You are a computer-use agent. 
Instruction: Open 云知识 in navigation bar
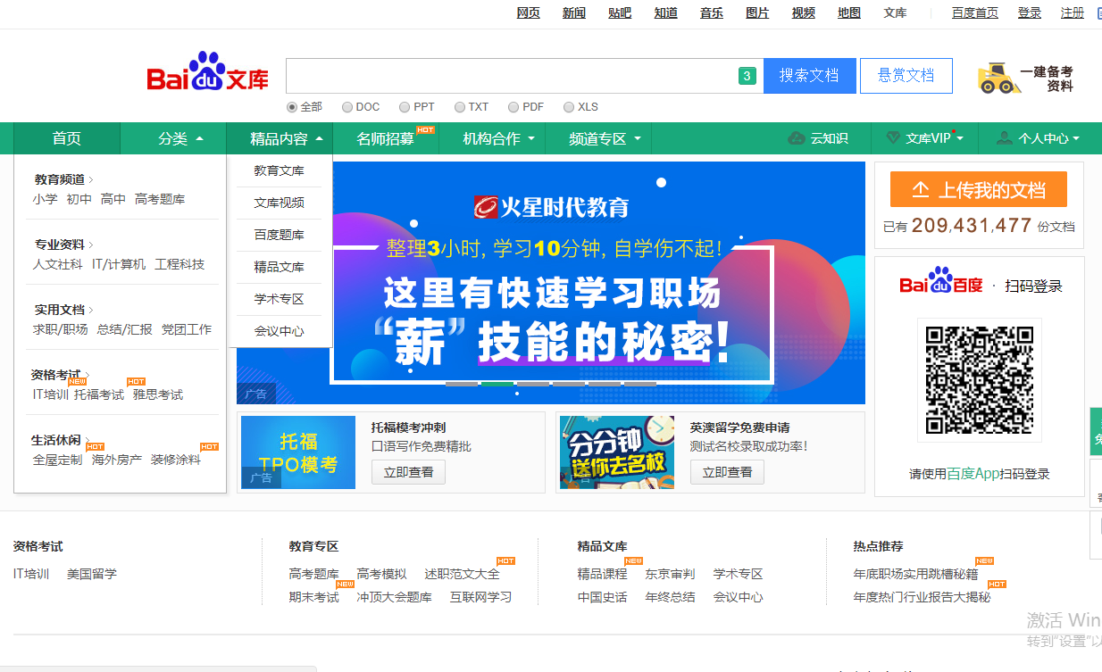829,138
